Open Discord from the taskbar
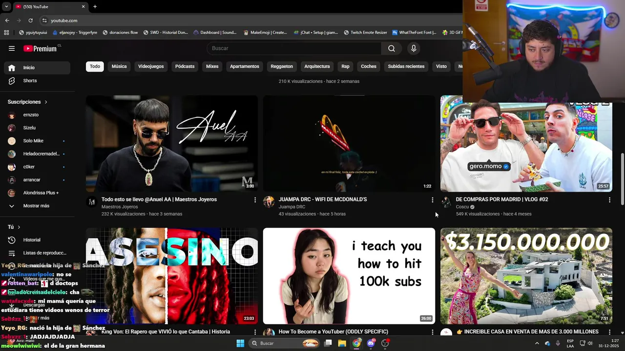625x351 pixels. tap(371, 343)
